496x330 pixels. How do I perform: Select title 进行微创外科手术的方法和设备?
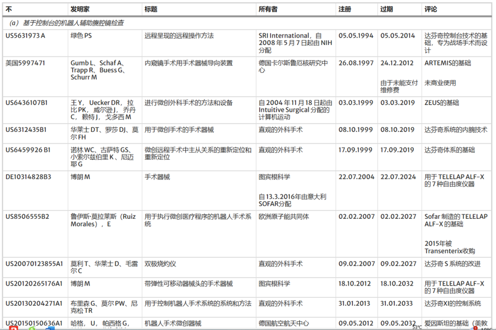(x=189, y=102)
